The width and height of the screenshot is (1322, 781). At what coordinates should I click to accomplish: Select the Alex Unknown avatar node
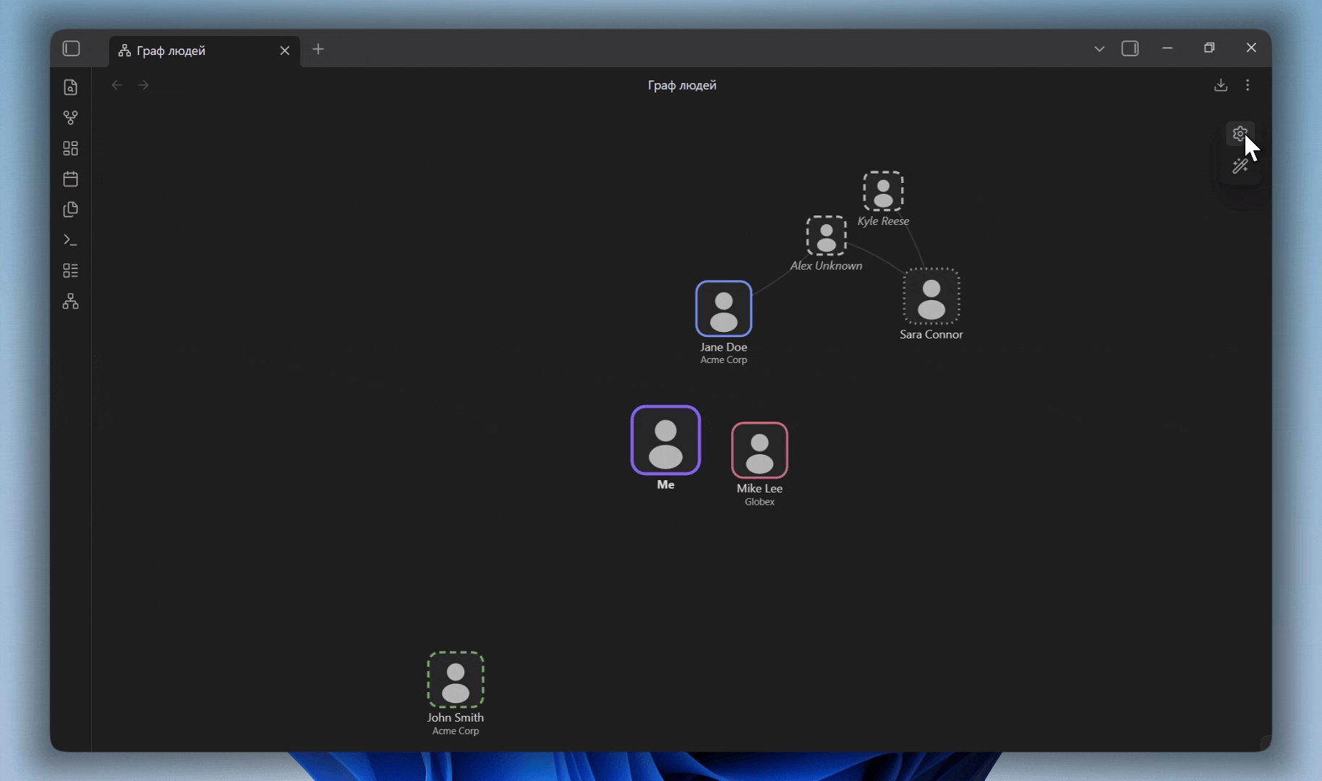point(827,236)
